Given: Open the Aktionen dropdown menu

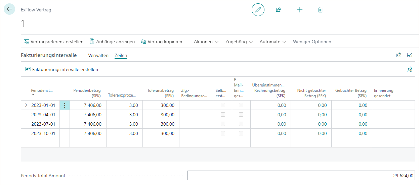Looking at the screenshot, I should pyautogui.click(x=206, y=42).
